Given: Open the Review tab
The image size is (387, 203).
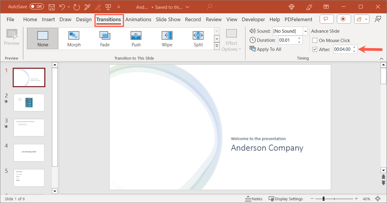Looking at the screenshot, I should point(214,19).
